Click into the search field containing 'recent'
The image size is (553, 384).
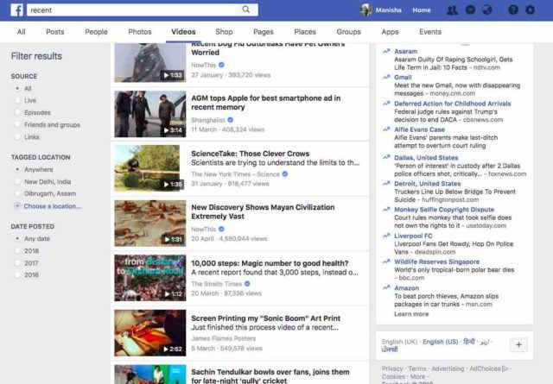click(130, 10)
